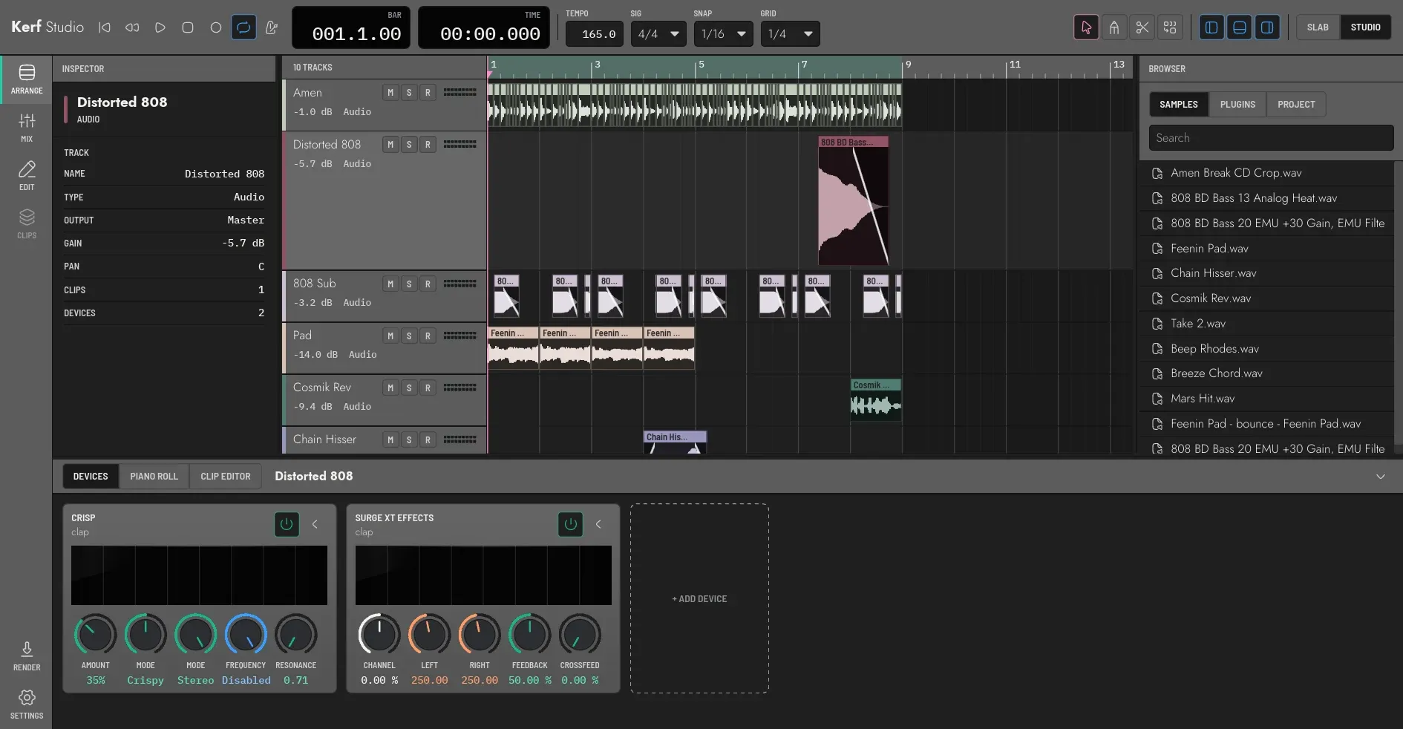Select the scissors split tool
1403x729 pixels.
tap(1142, 27)
